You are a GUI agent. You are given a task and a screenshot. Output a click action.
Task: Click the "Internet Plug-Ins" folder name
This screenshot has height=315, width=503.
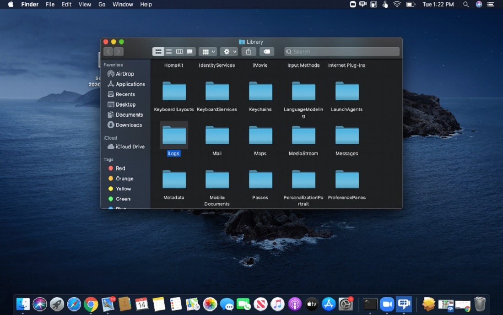click(x=346, y=65)
